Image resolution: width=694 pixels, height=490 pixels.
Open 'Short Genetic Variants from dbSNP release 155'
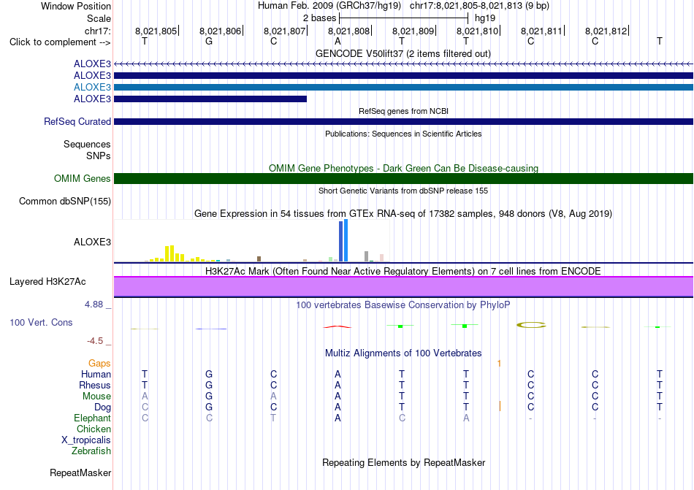403,191
